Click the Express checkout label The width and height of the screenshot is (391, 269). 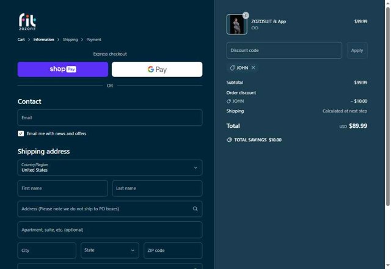[x=110, y=54]
